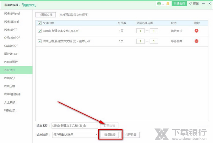
Task: Switch to PDF转Word
Action: [x=12, y=13]
